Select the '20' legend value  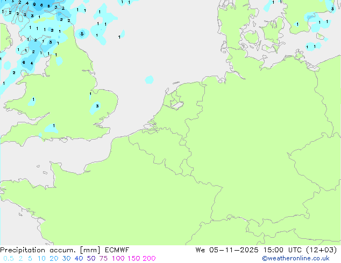point(54,259)
